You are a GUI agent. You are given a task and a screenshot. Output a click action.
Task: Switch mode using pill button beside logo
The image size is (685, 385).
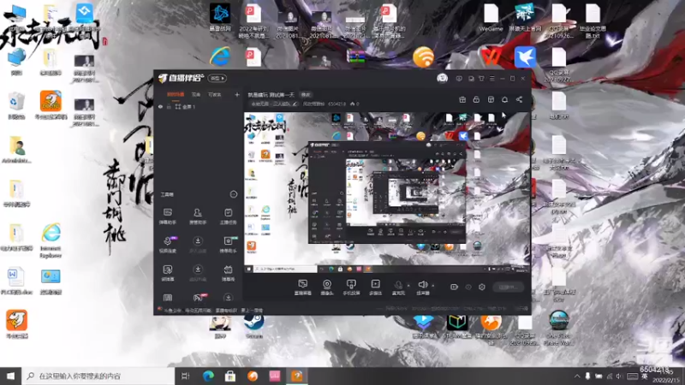pos(217,78)
